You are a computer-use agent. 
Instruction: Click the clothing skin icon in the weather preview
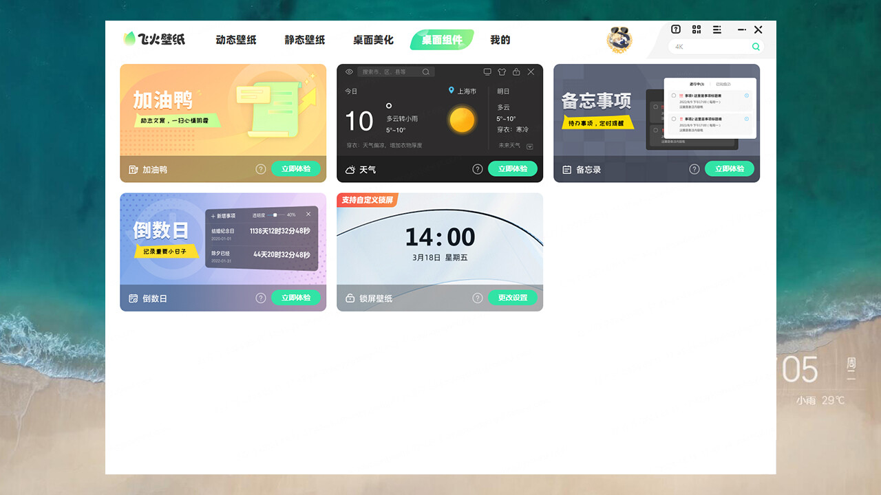click(x=502, y=71)
